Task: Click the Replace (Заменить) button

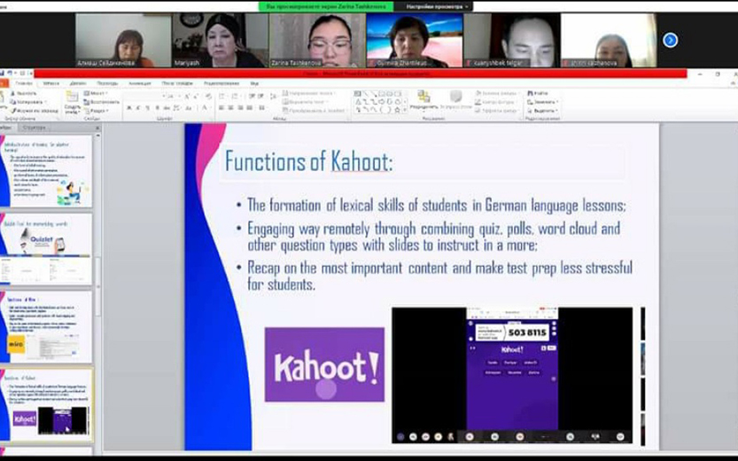Action: click(540, 101)
